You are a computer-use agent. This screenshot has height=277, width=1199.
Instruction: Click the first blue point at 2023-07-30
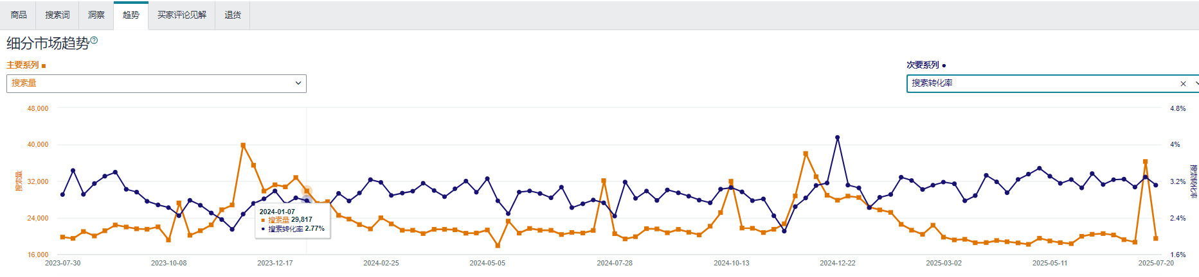point(62,194)
